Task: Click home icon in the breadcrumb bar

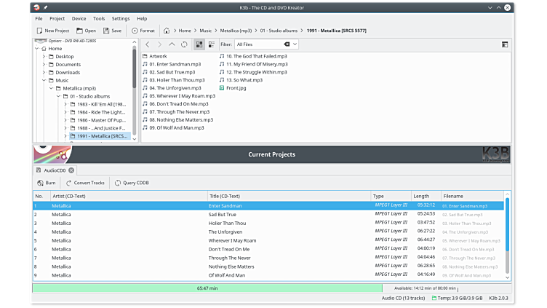Action: point(167,31)
